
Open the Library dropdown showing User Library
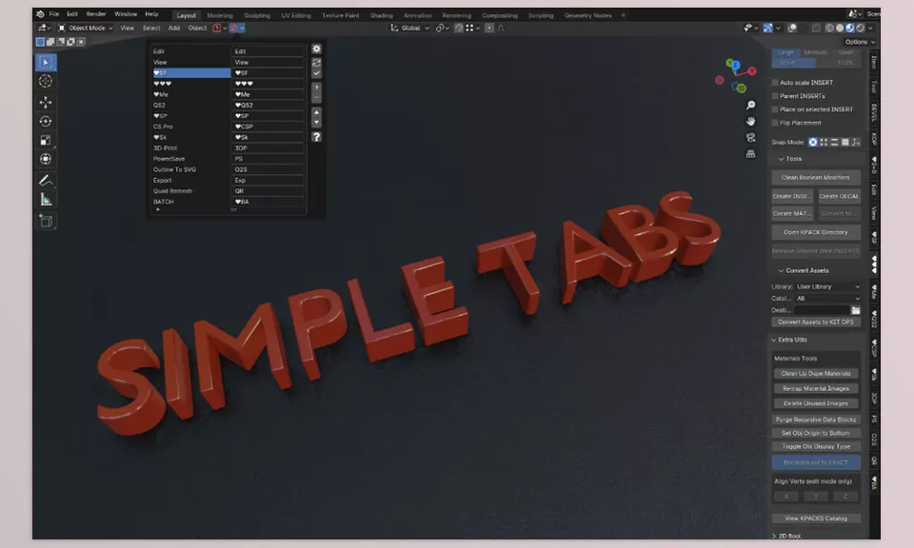pyautogui.click(x=827, y=286)
